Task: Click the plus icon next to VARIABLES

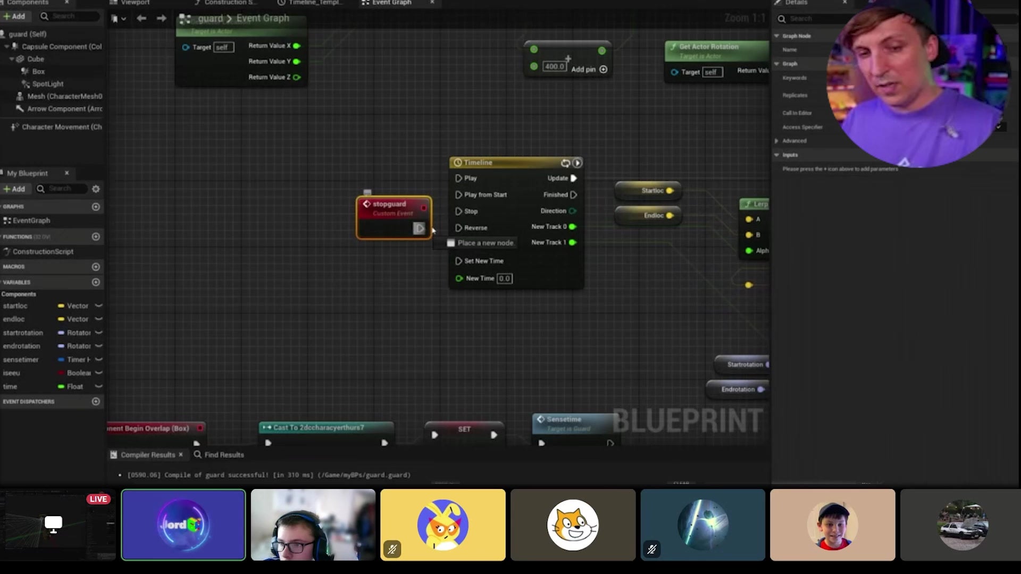Action: [96, 282]
